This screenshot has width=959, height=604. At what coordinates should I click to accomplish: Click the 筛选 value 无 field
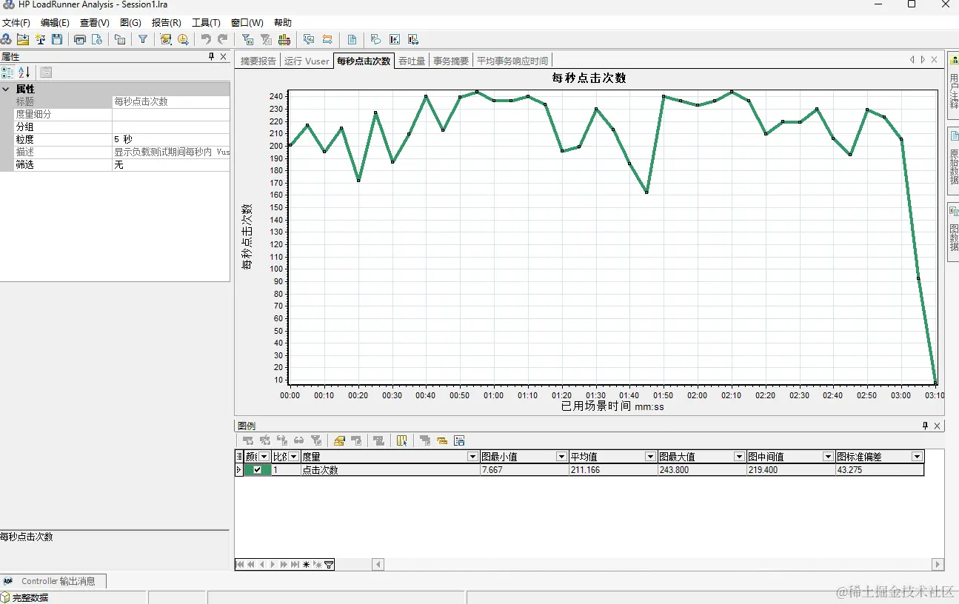click(171, 164)
